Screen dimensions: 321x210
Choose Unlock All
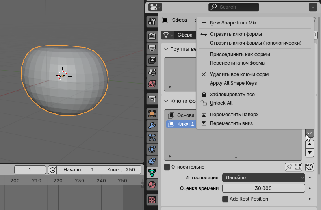[255, 103]
